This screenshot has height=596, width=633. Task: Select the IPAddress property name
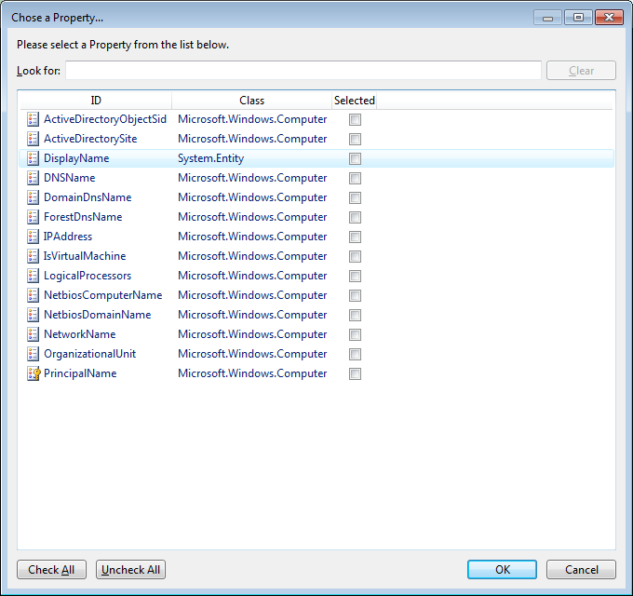tap(68, 237)
